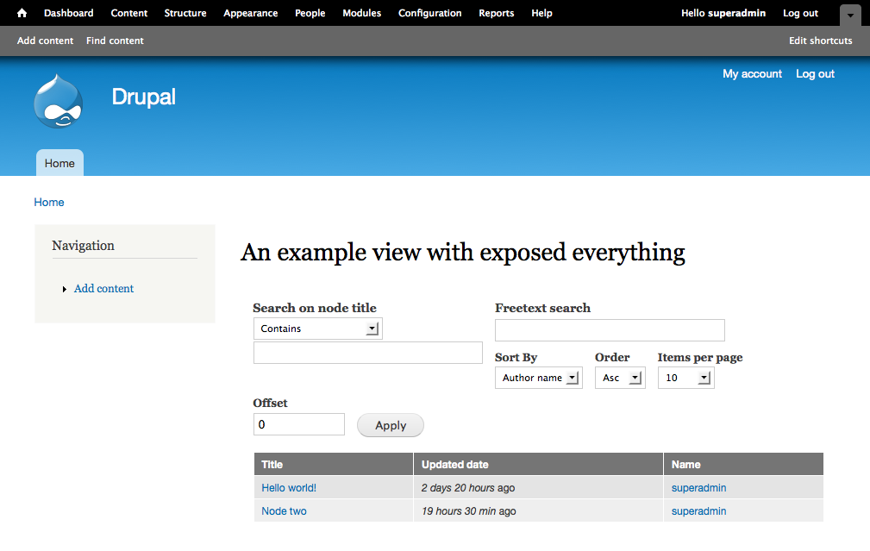Viewport: 870px width, 551px height.
Task: Open the Structure menu
Action: tap(185, 13)
